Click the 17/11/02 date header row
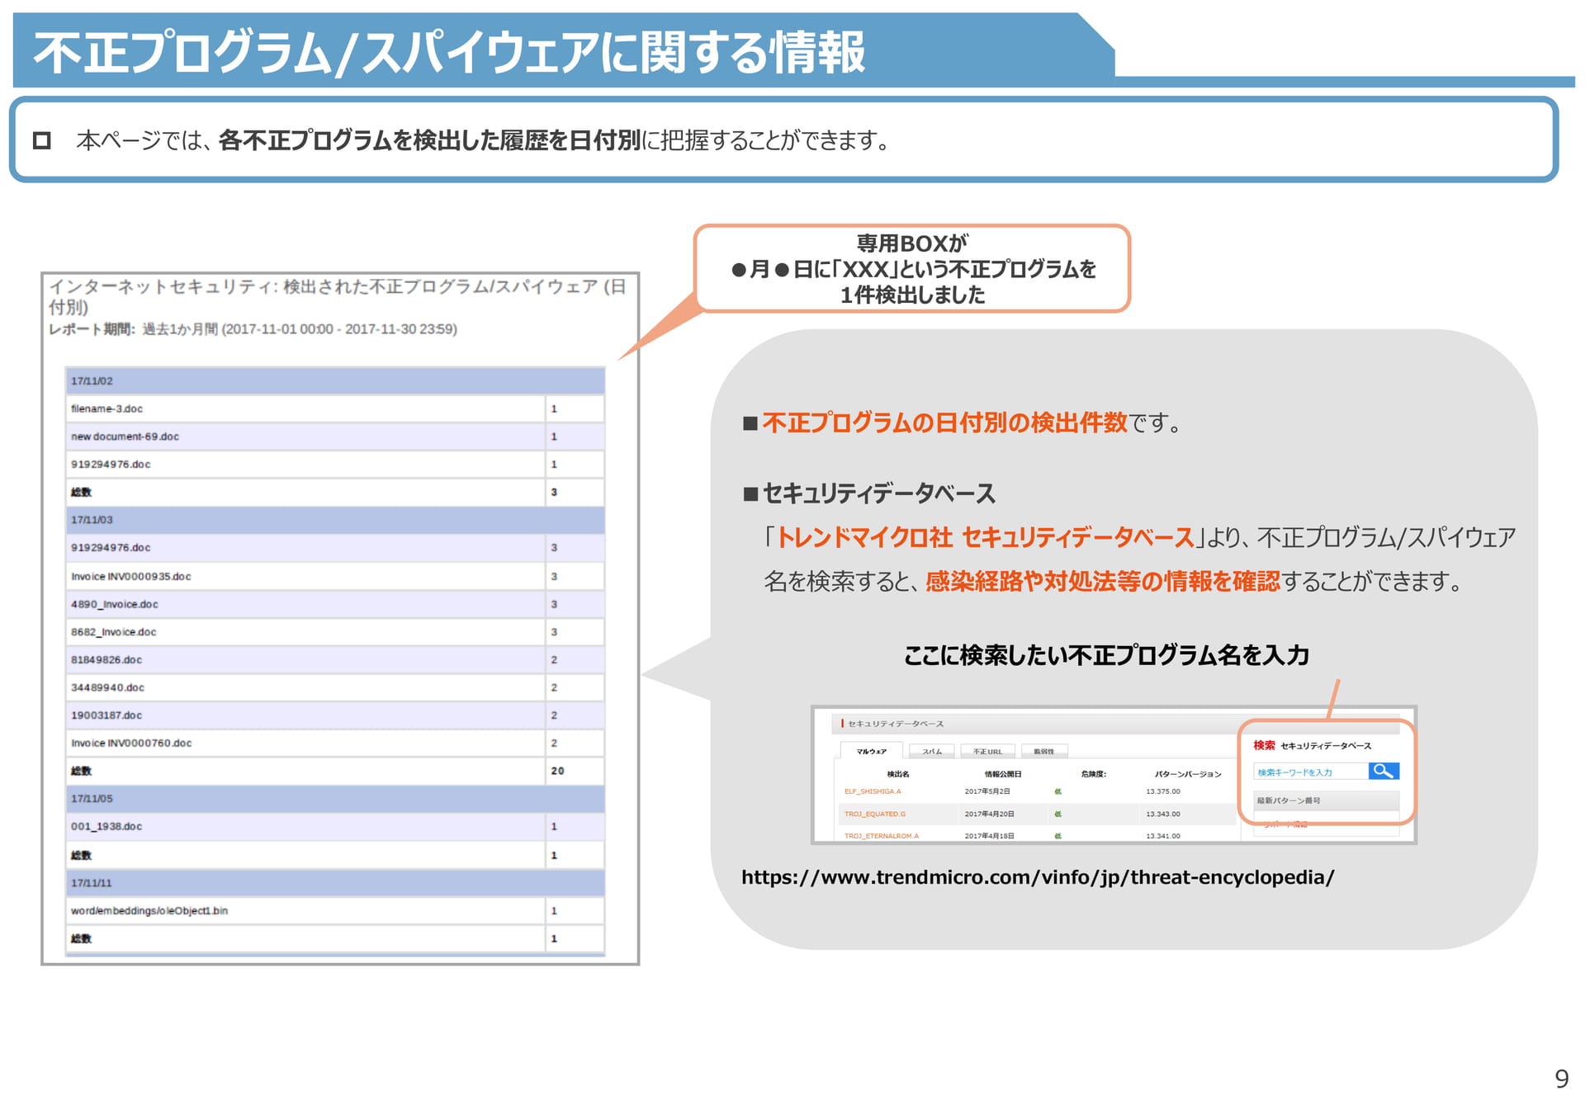The image size is (1585, 1095). click(335, 381)
